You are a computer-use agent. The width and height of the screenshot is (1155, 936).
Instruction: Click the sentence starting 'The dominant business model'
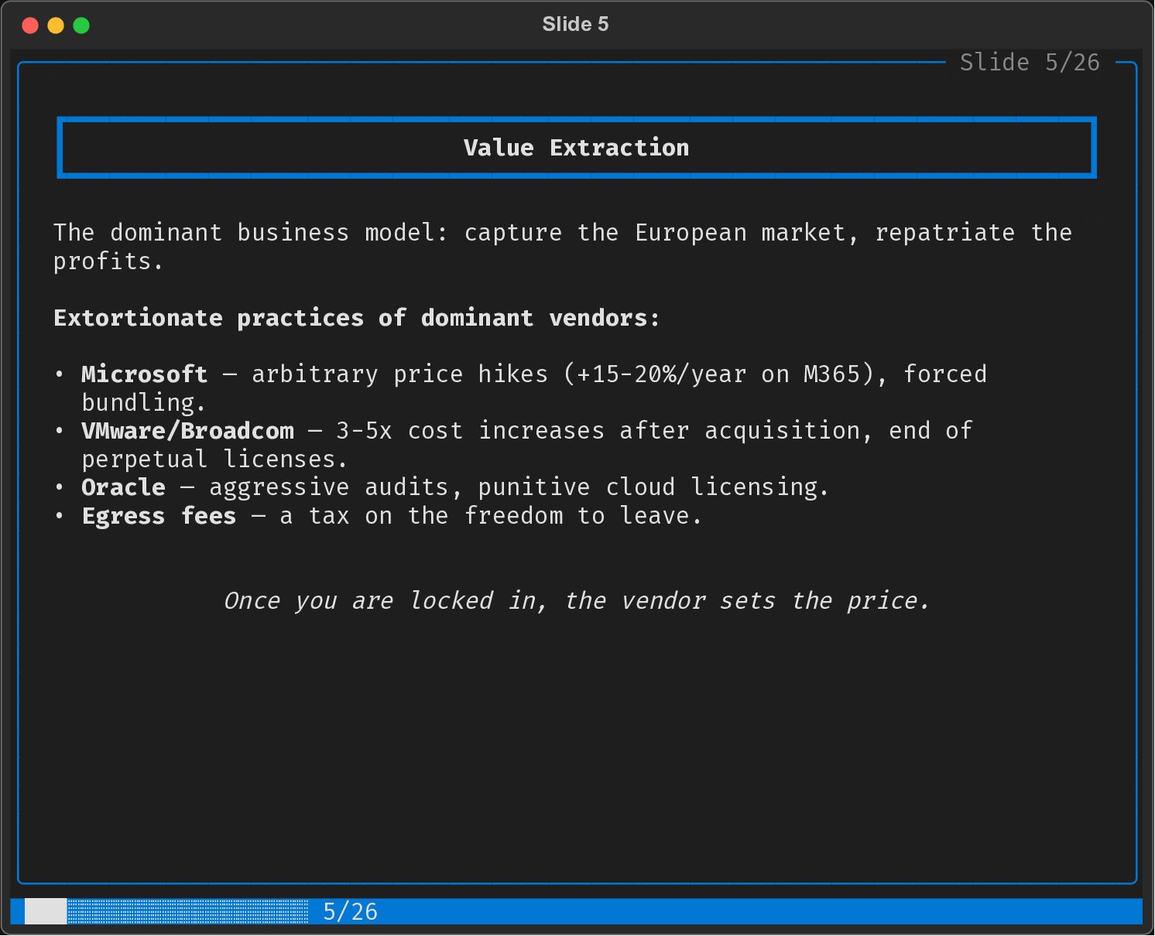tap(563, 247)
